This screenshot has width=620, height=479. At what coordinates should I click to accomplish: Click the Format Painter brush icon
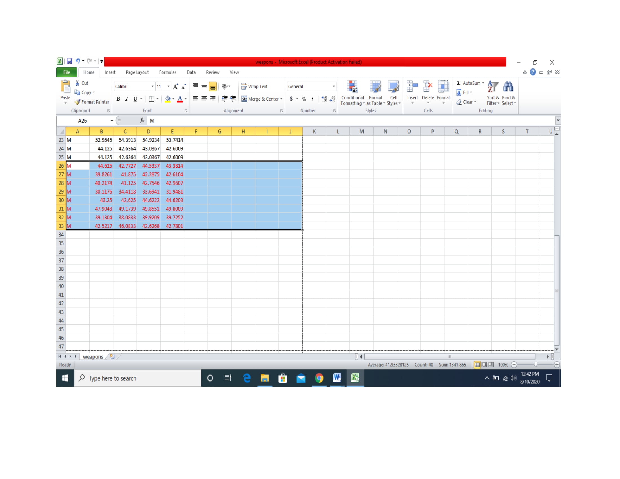coord(77,102)
